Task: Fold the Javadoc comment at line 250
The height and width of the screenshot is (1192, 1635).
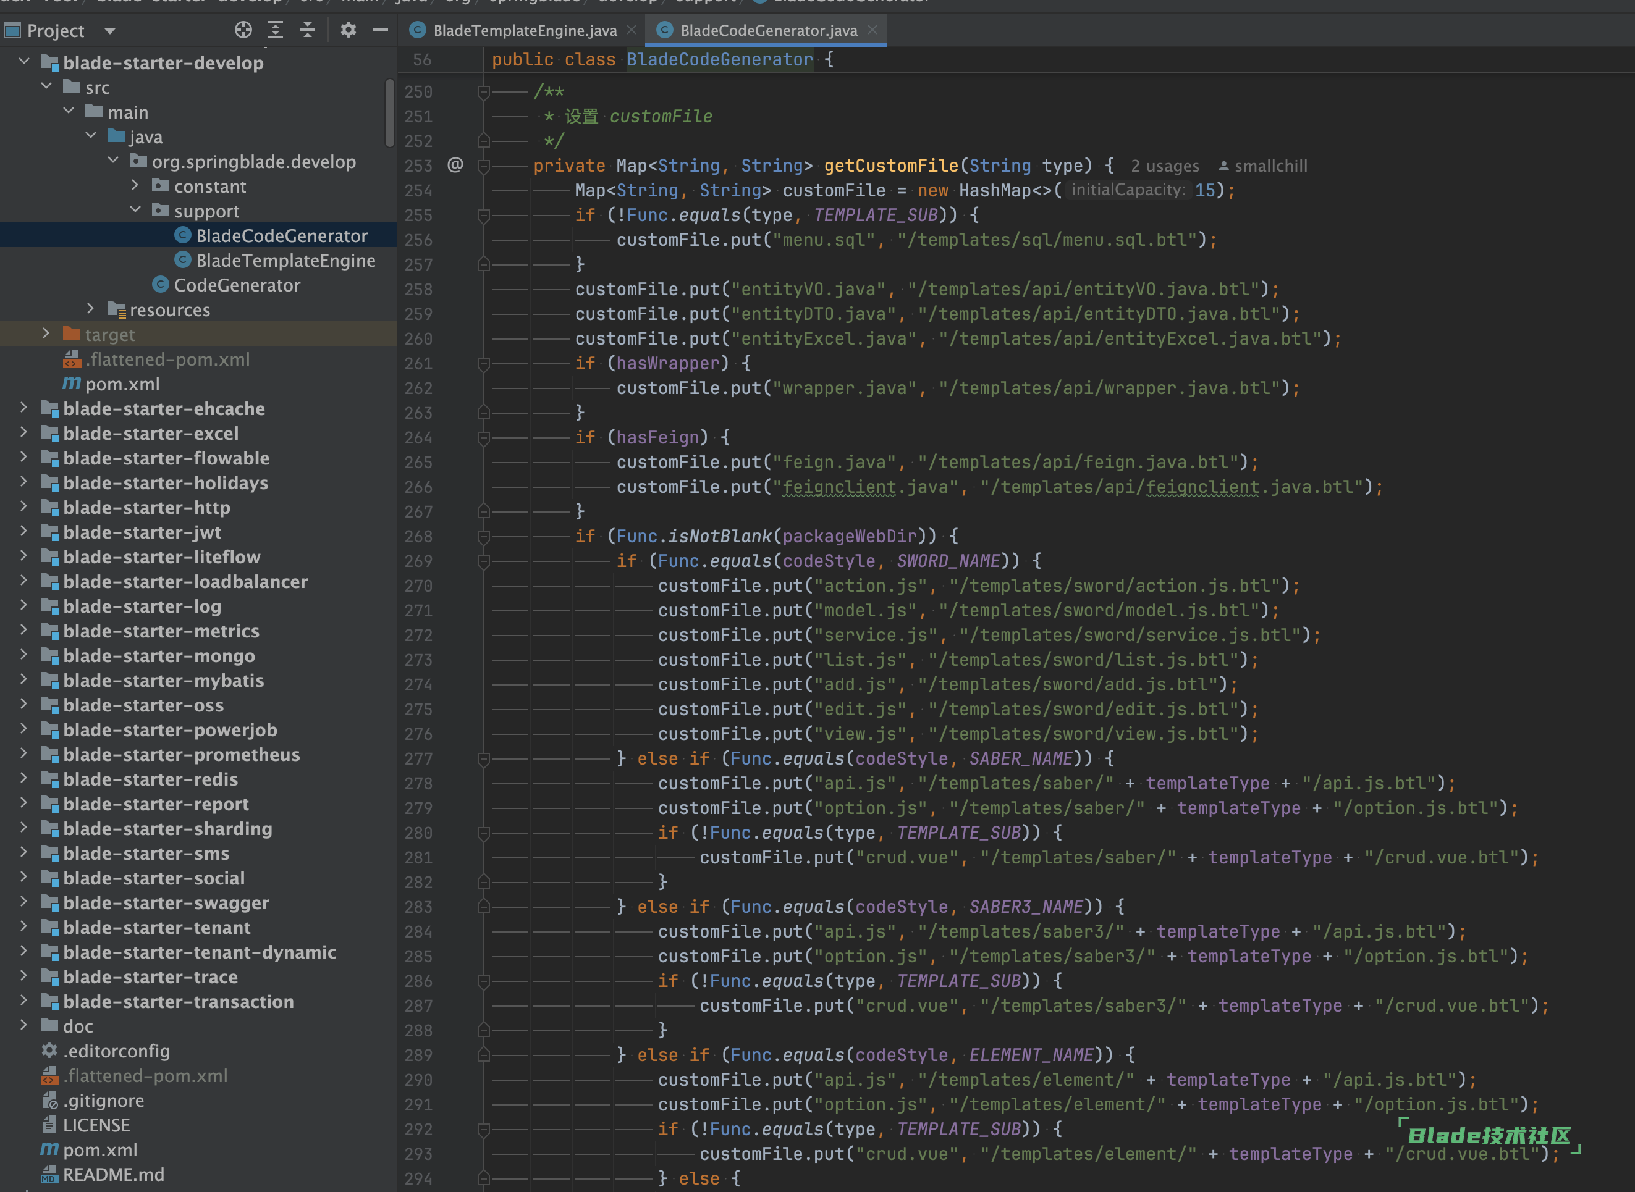Action: pyautogui.click(x=484, y=91)
